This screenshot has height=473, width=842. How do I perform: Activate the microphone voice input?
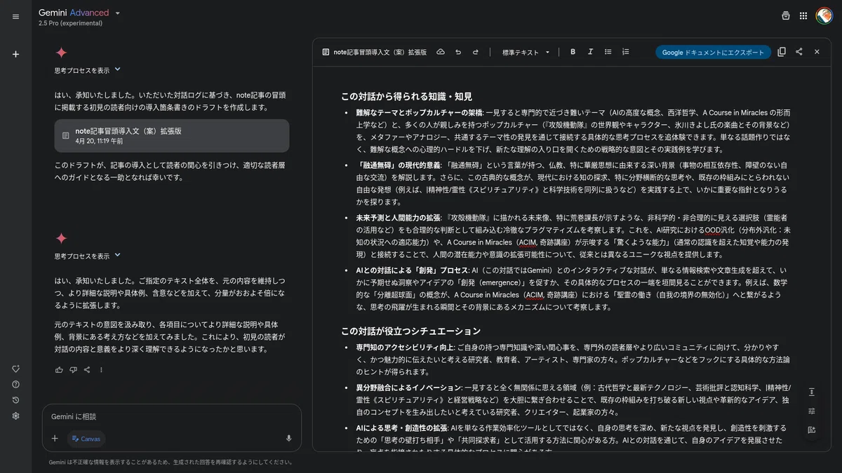[288, 439]
